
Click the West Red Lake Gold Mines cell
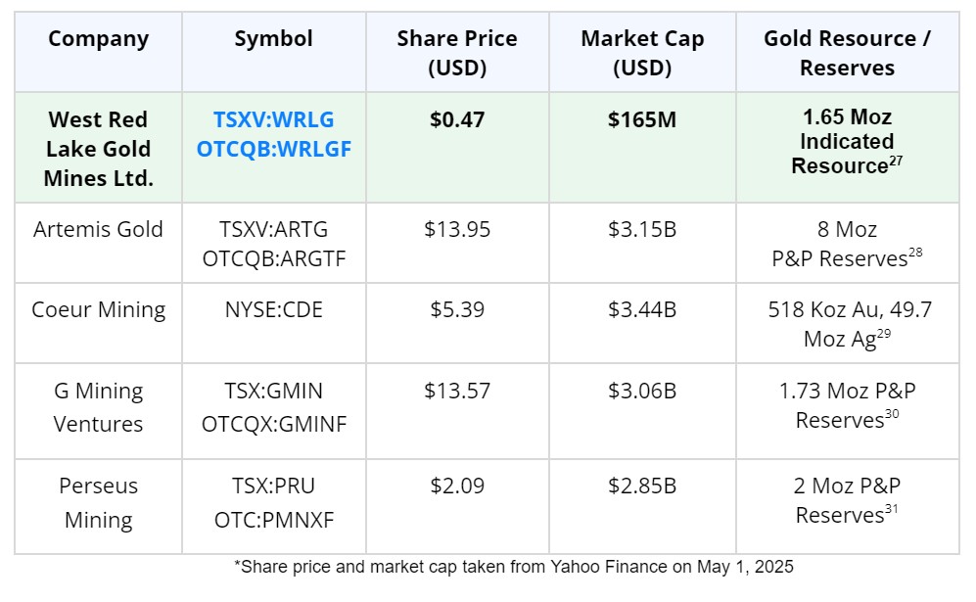click(x=98, y=149)
